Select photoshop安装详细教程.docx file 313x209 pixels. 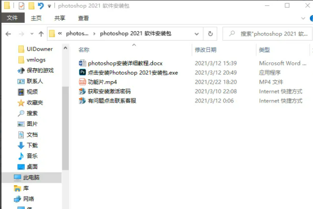point(125,63)
